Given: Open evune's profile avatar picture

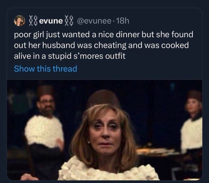Looking at the screenshot, I should coord(20,21).
